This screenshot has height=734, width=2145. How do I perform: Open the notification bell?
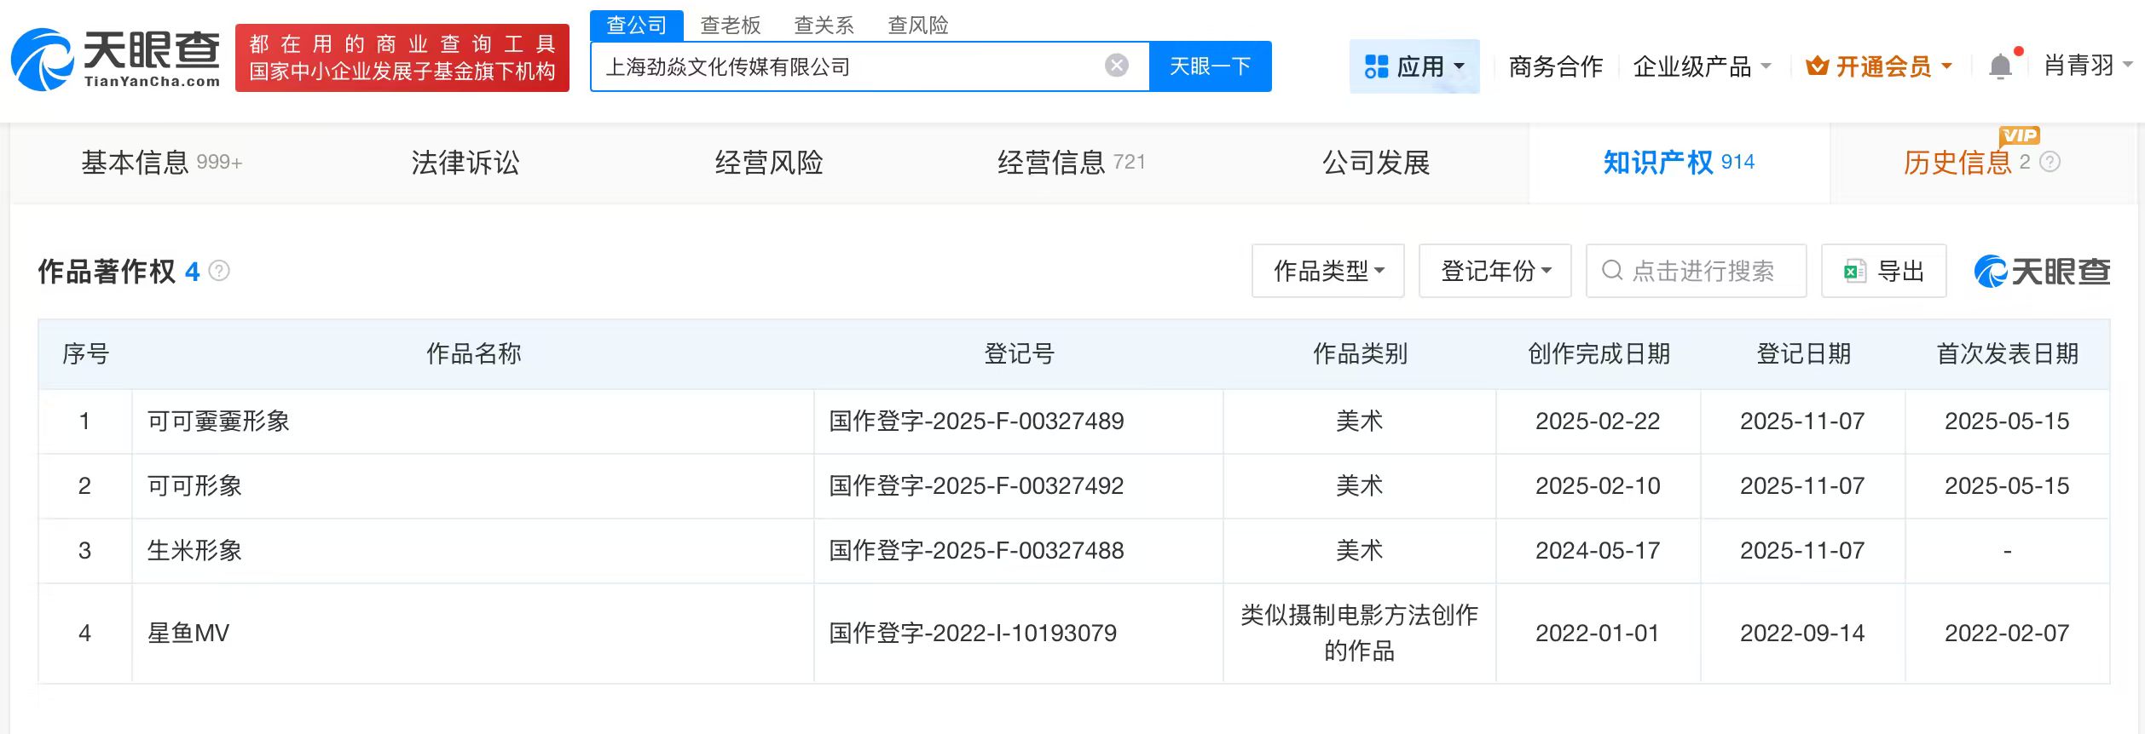tap(1999, 66)
